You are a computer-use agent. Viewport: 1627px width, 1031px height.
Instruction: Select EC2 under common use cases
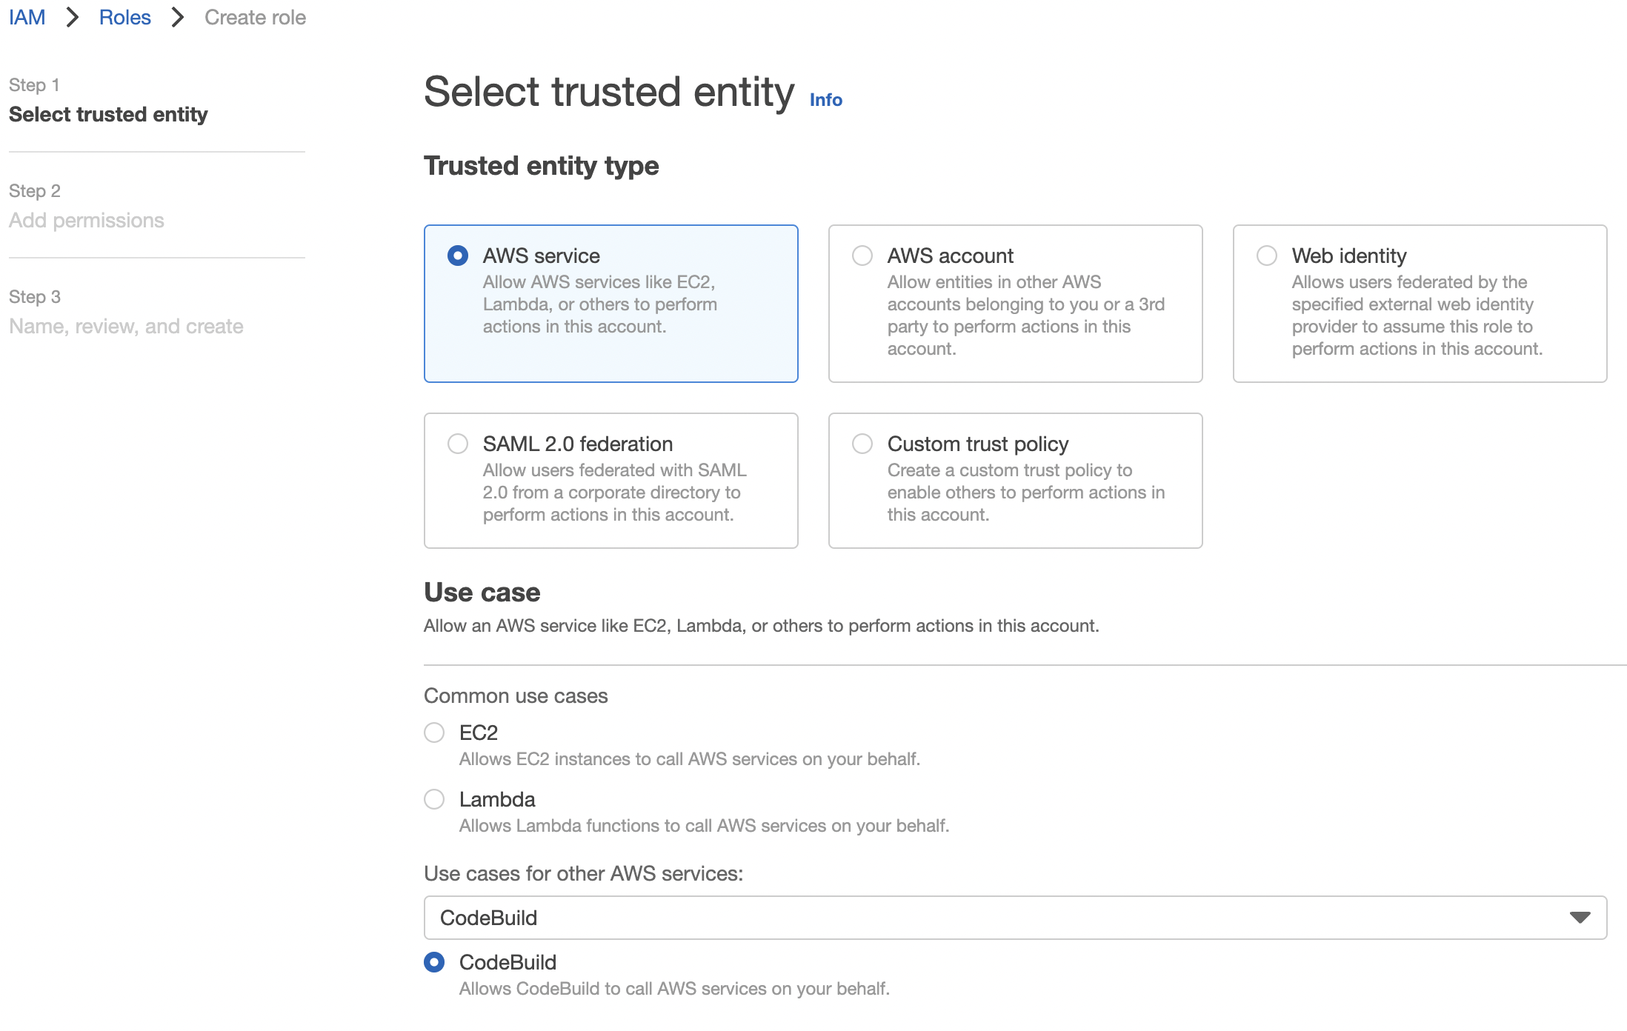point(435,733)
